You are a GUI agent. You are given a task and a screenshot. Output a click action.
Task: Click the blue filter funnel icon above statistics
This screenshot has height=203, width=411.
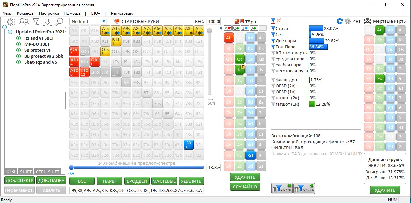coord(273,21)
